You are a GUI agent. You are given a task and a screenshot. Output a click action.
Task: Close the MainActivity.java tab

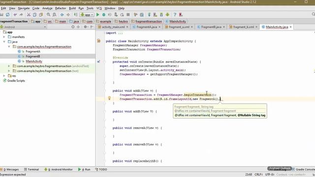[290, 27]
